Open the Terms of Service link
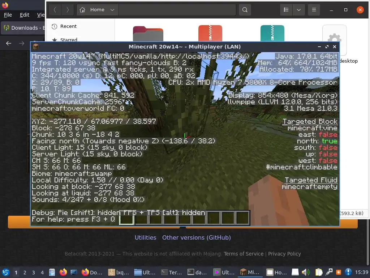The height and width of the screenshot is (278, 370). (x=244, y=254)
